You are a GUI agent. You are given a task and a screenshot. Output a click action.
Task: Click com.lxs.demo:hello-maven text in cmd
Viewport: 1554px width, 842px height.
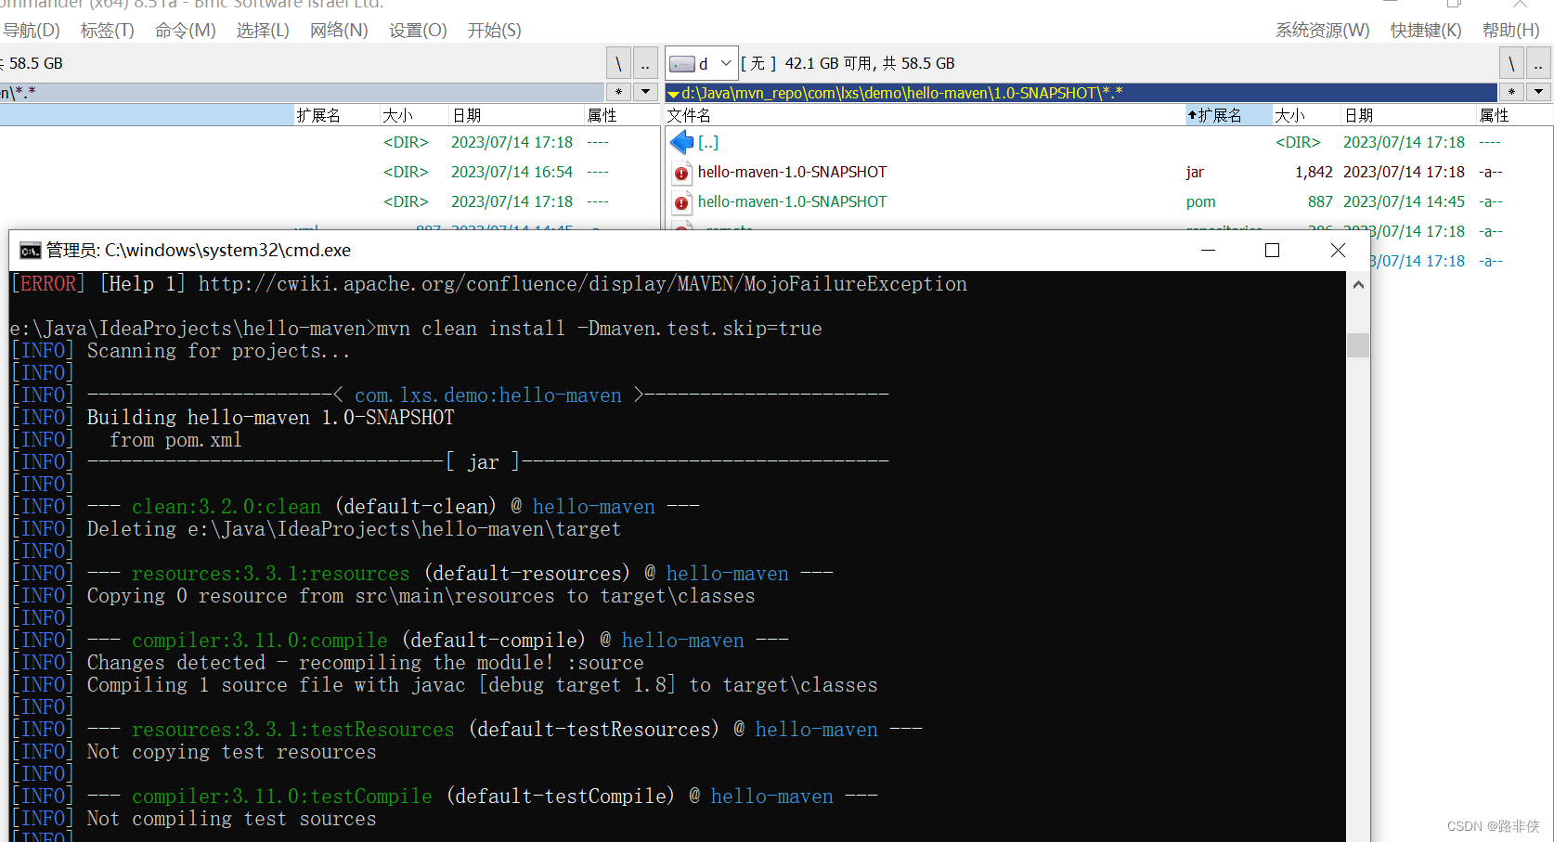pos(488,395)
